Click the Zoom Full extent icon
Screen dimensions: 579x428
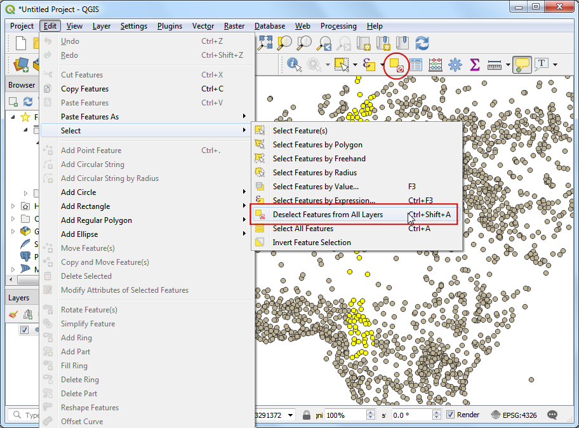click(265, 43)
